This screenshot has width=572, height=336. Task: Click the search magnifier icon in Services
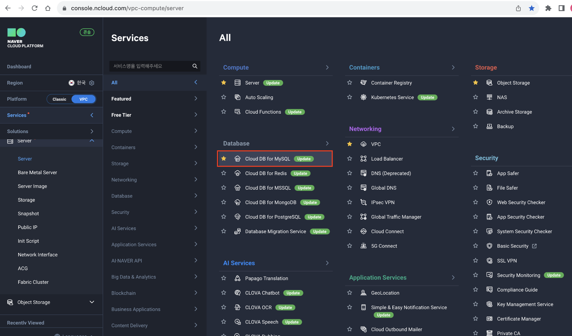click(x=195, y=66)
